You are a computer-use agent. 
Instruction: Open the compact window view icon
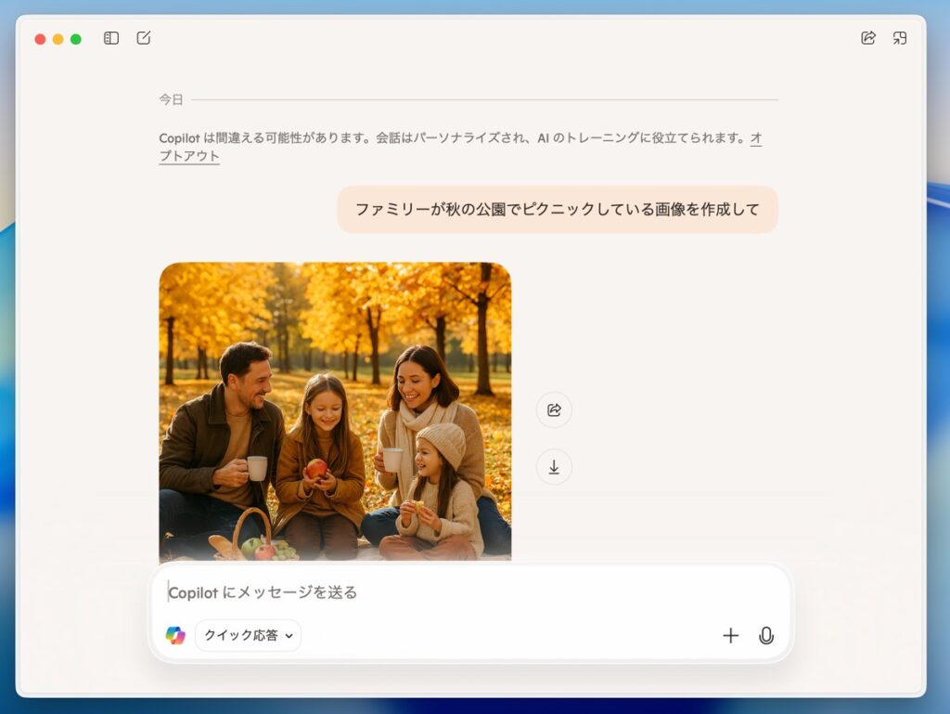pyautogui.click(x=899, y=38)
